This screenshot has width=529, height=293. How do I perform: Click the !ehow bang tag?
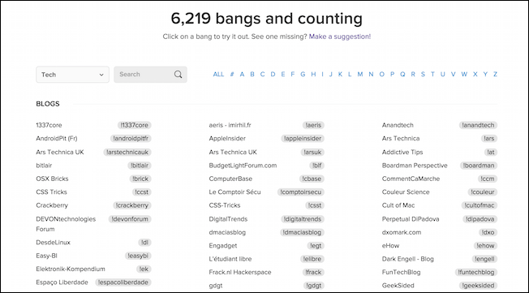click(x=485, y=246)
